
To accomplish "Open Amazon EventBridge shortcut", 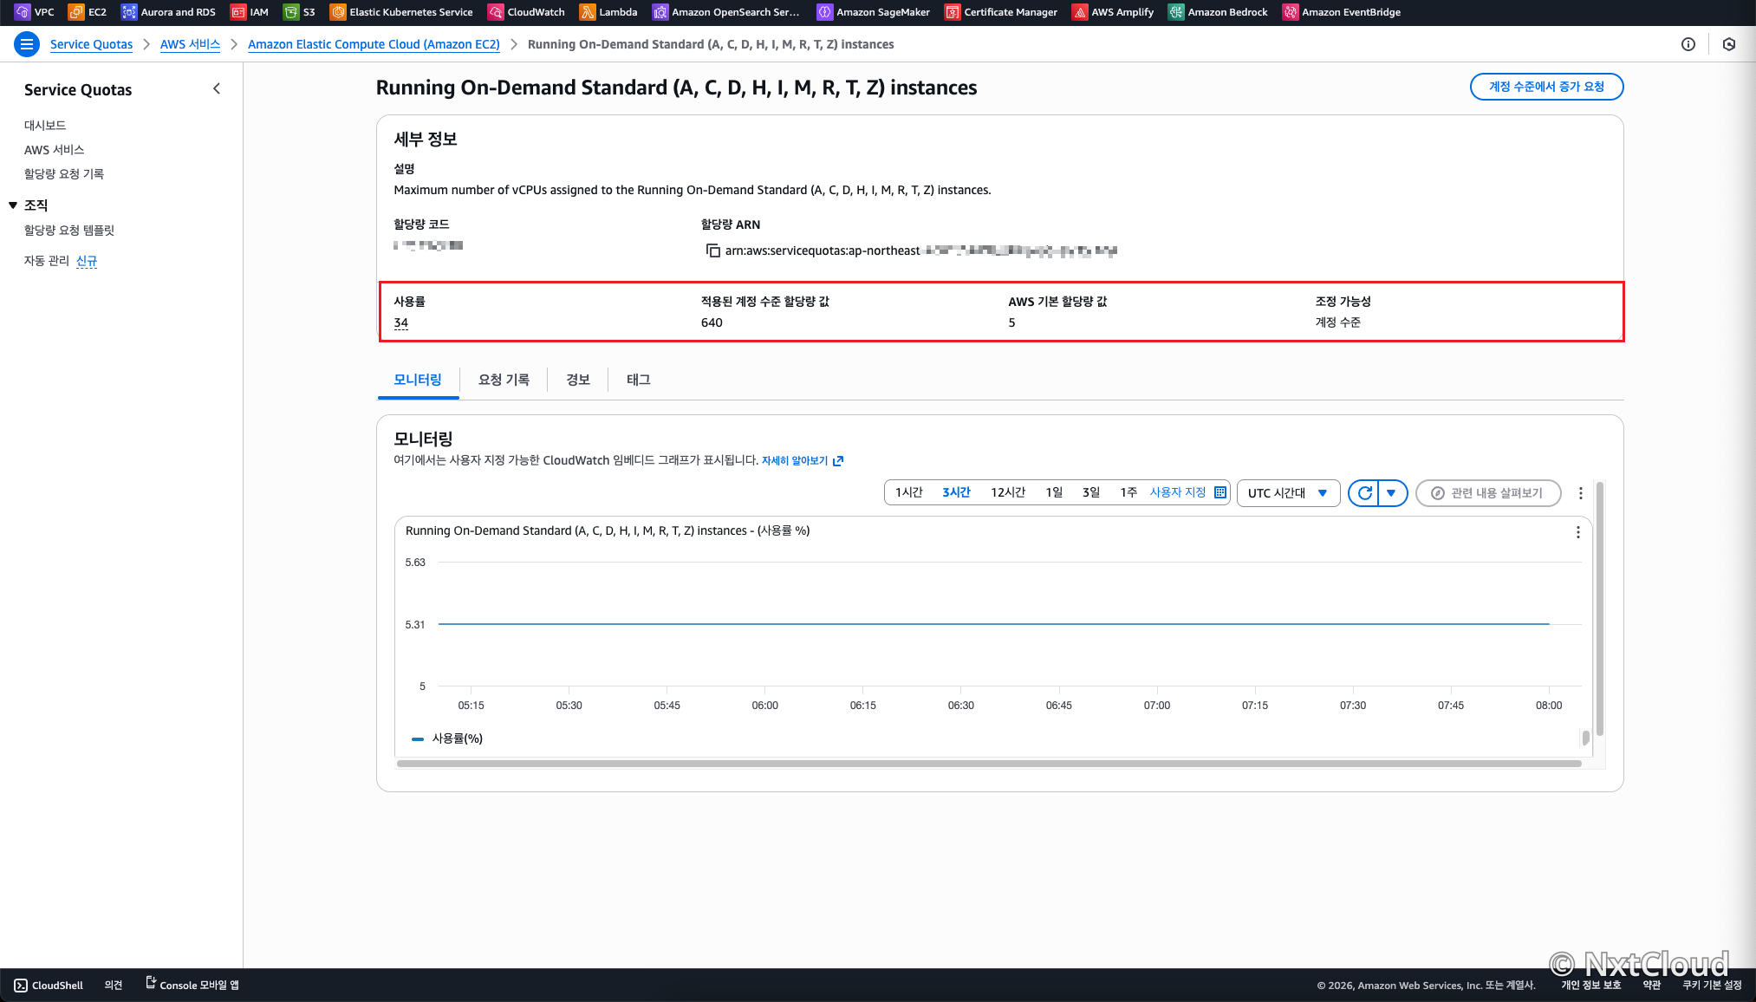I will (x=1342, y=12).
